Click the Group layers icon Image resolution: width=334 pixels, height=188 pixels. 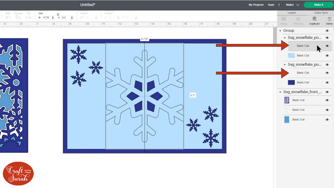click(284, 19)
